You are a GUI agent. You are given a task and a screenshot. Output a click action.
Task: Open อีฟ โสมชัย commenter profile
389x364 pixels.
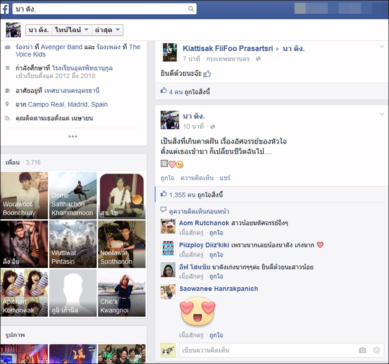pos(195,267)
